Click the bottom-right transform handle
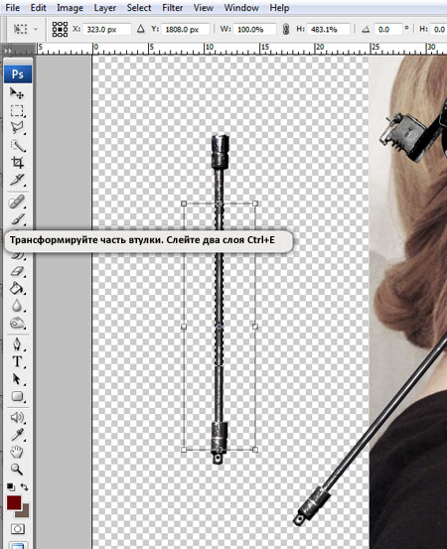The width and height of the screenshot is (447, 549). click(x=255, y=450)
